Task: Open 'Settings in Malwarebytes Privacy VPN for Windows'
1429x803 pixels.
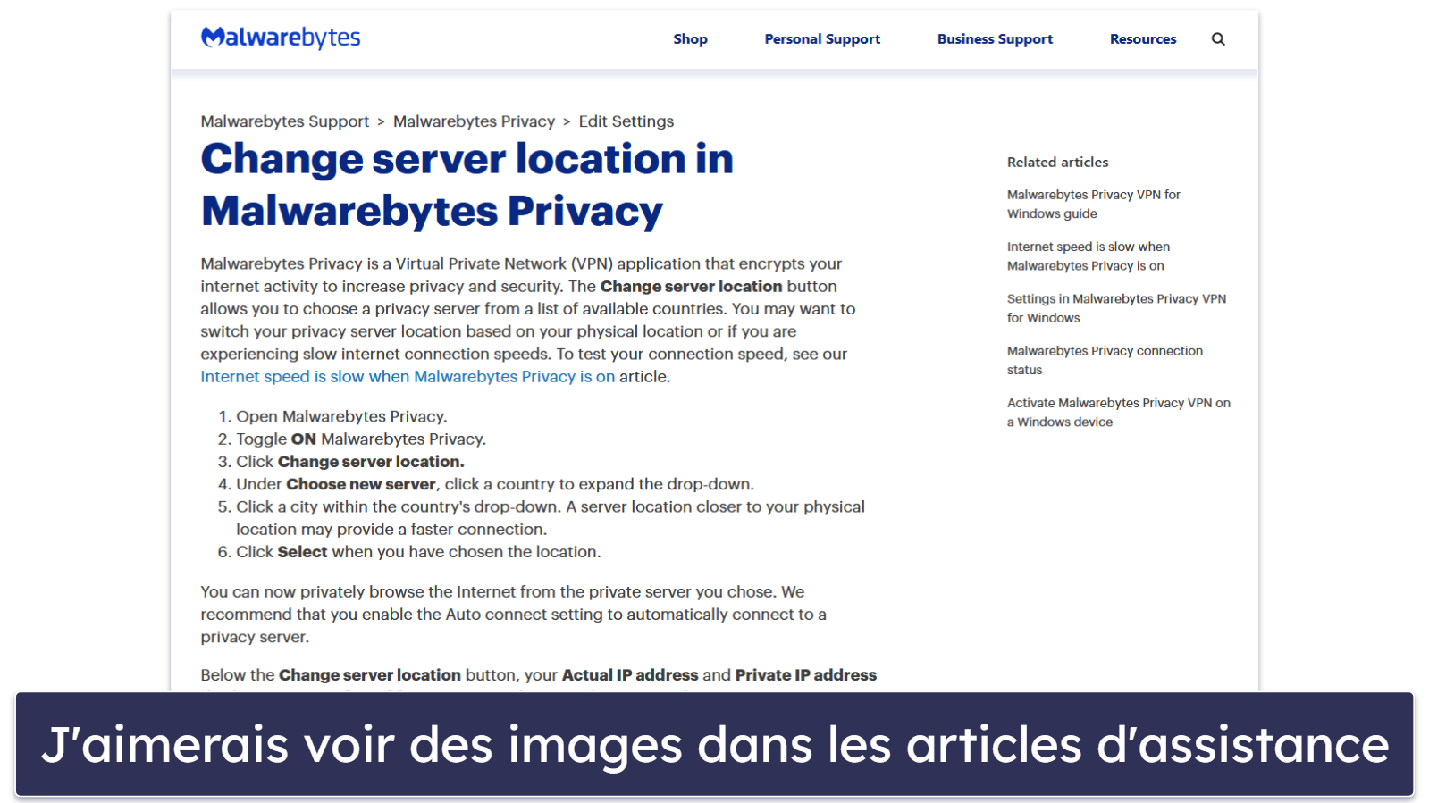Action: (1116, 308)
